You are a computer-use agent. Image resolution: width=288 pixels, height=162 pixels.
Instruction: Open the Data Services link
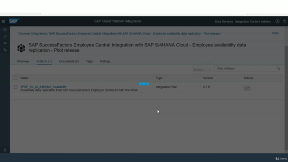point(224,22)
